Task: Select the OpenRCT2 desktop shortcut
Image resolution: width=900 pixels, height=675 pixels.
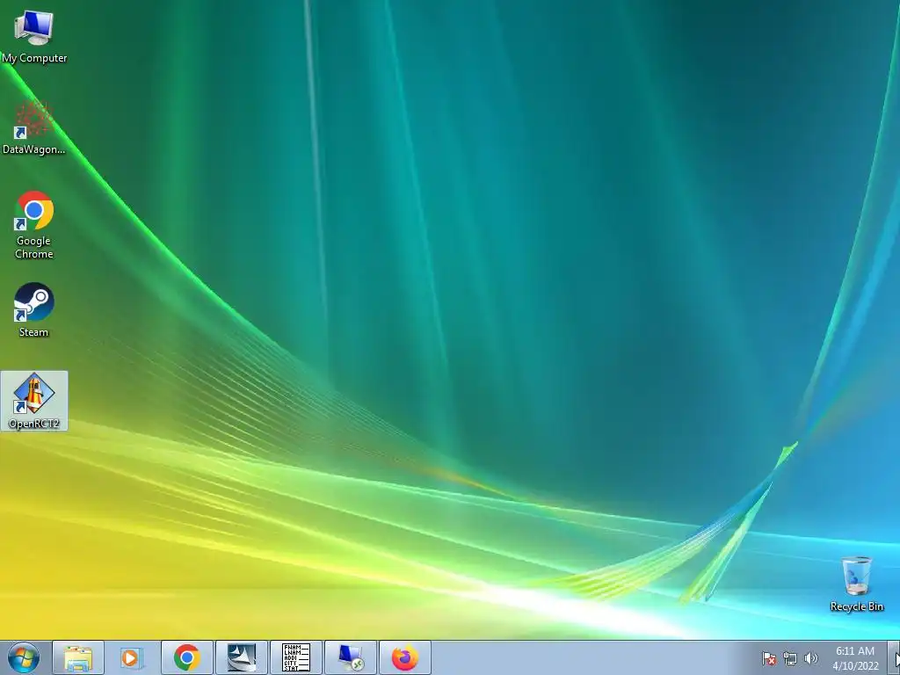Action: point(34,401)
